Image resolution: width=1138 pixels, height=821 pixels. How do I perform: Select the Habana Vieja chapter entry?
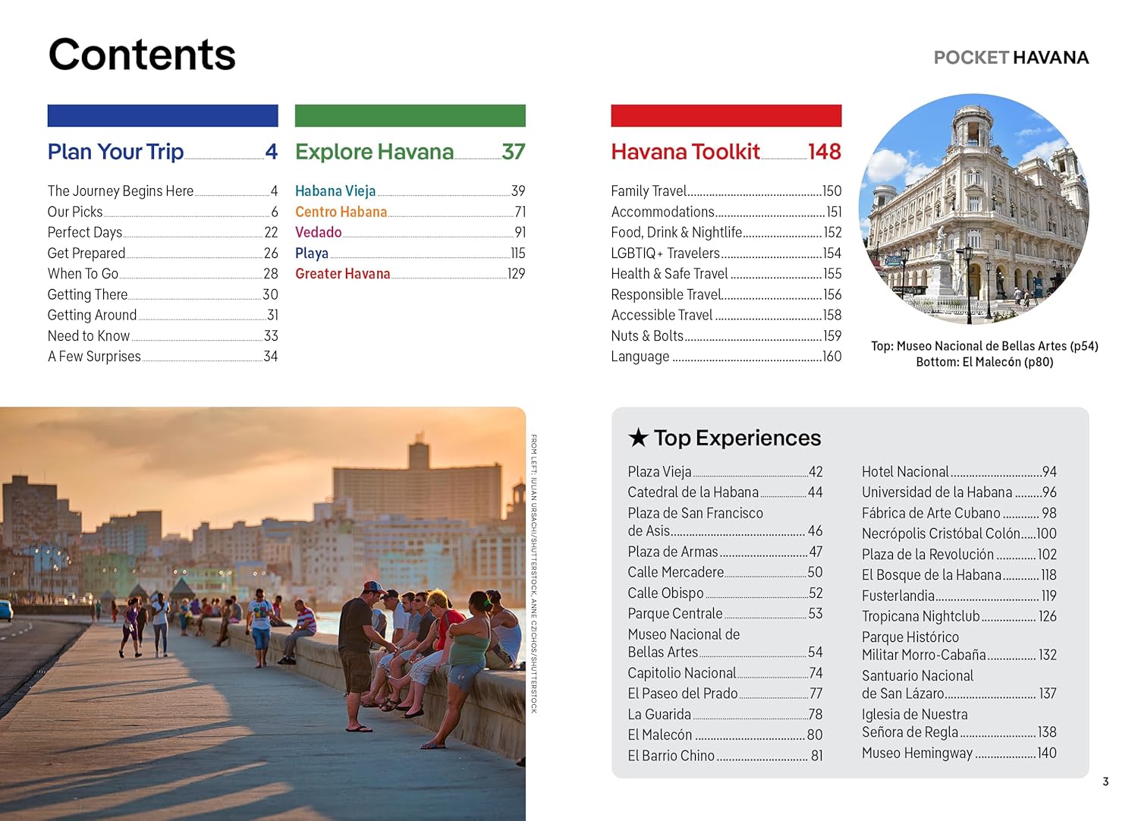pos(336,191)
